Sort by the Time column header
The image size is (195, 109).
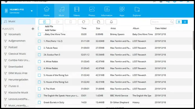click(84, 28)
